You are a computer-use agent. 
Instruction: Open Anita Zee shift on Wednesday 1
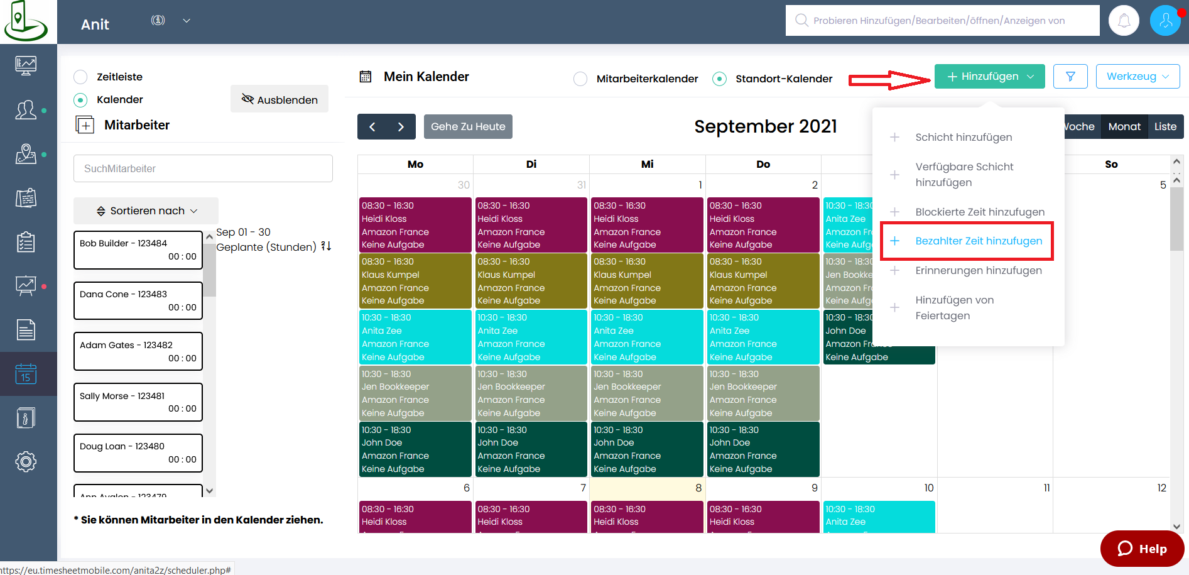(x=647, y=337)
